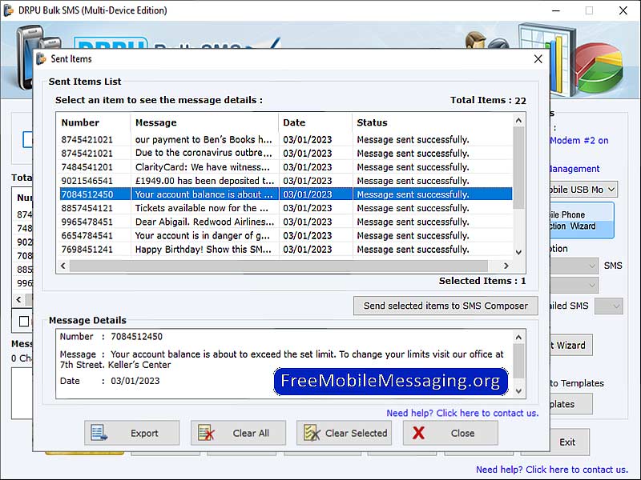Select row with Ben's Books payment message

click(286, 139)
